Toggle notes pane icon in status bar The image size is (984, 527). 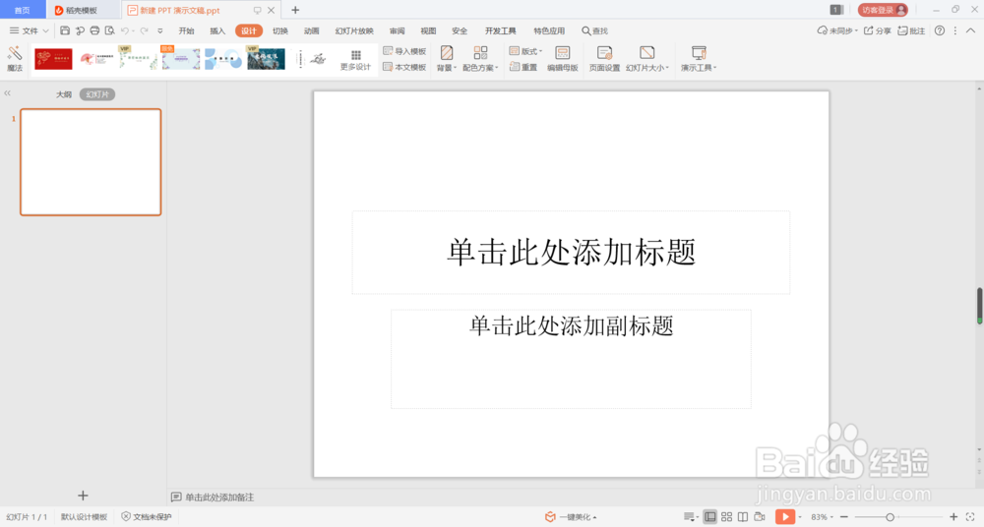click(x=691, y=516)
